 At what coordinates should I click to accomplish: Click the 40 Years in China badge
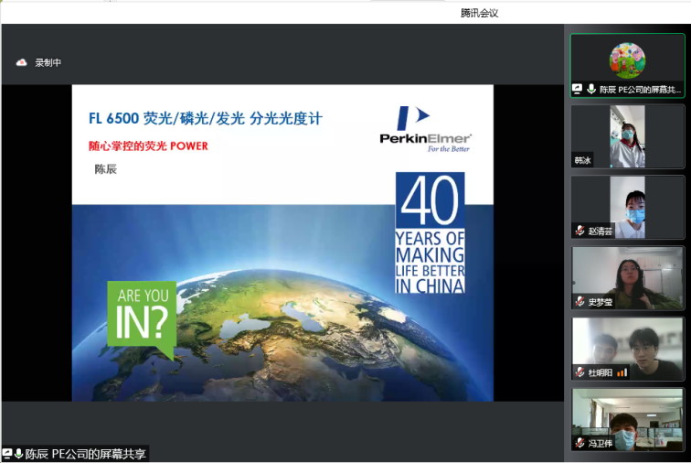click(x=430, y=232)
